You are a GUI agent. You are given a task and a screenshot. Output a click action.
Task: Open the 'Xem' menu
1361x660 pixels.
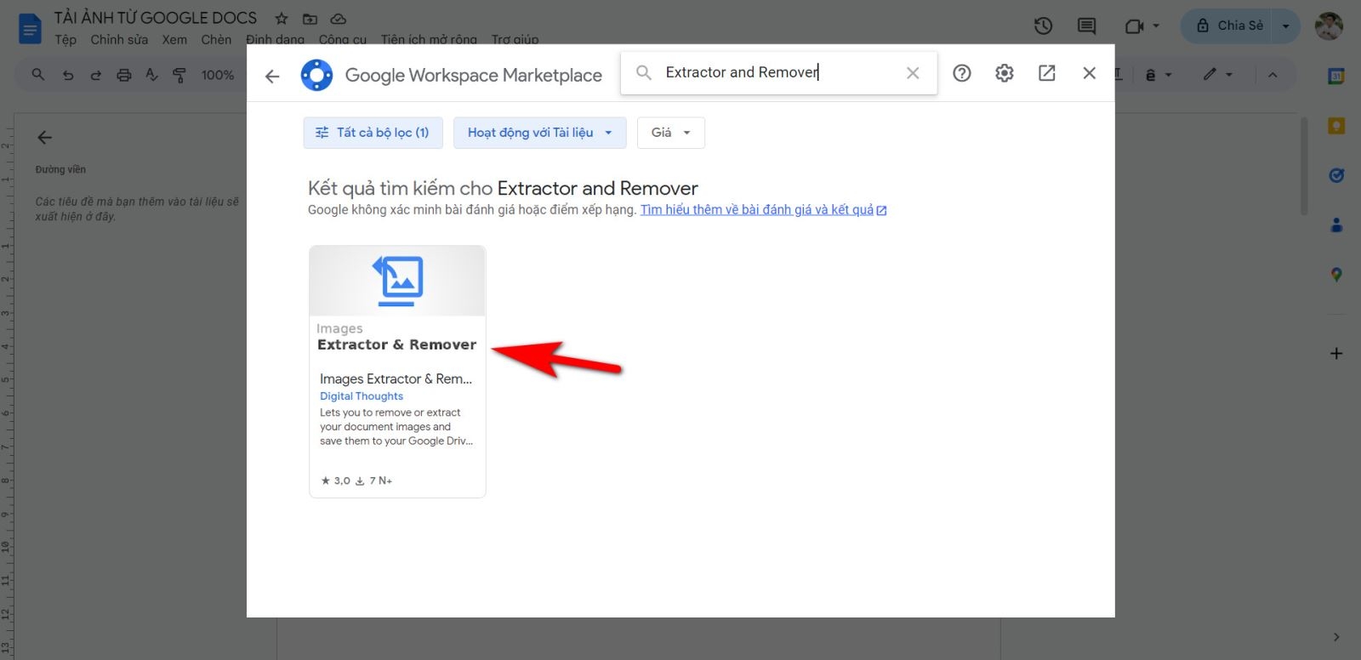(174, 39)
